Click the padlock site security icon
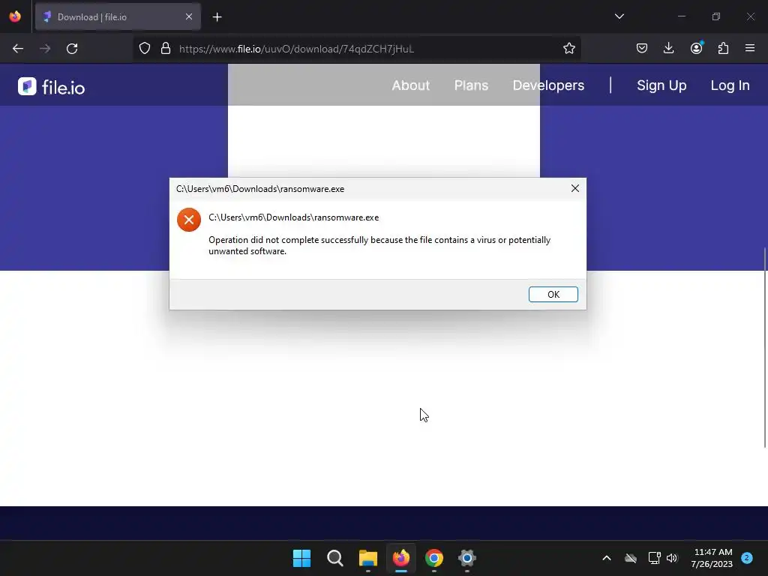 click(x=166, y=49)
